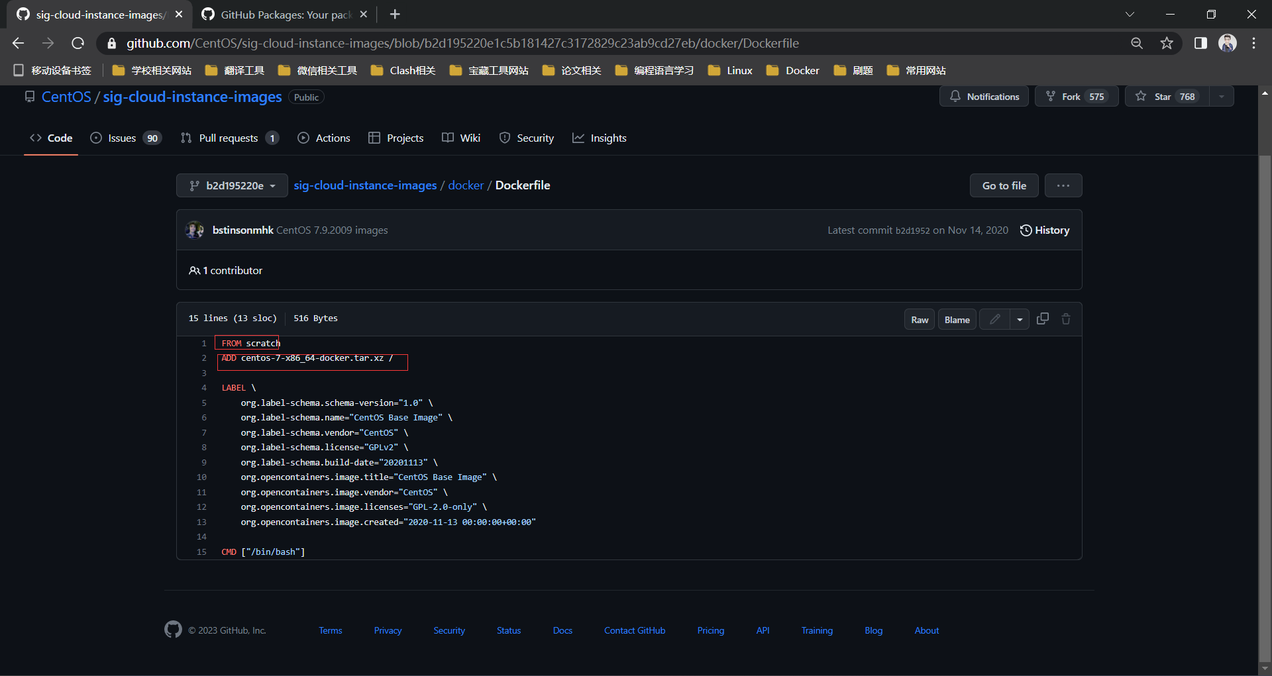Open the browser zoom magnifier icon

[x=1137, y=43]
